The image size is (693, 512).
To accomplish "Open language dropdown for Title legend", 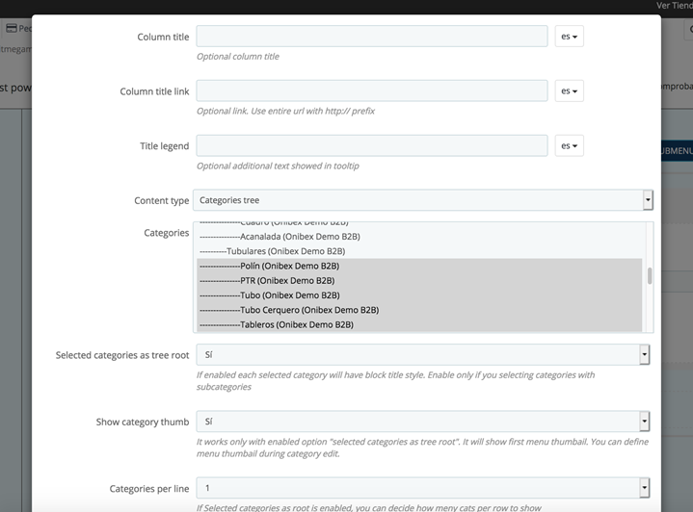I will (570, 146).
